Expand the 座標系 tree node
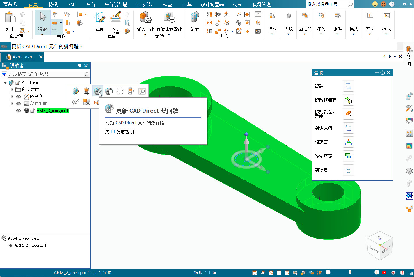 pos(12,97)
